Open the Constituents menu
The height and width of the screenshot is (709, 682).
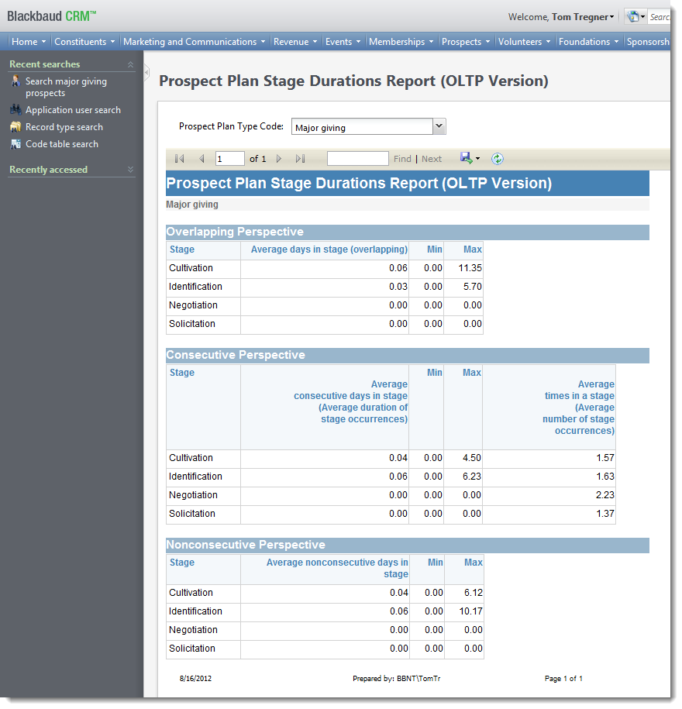[x=84, y=42]
